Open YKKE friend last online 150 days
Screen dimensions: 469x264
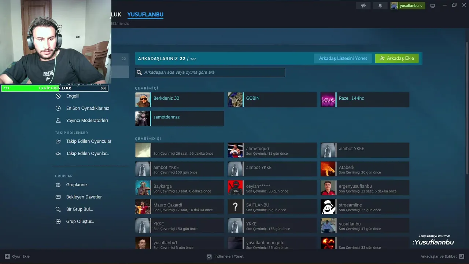click(x=180, y=225)
